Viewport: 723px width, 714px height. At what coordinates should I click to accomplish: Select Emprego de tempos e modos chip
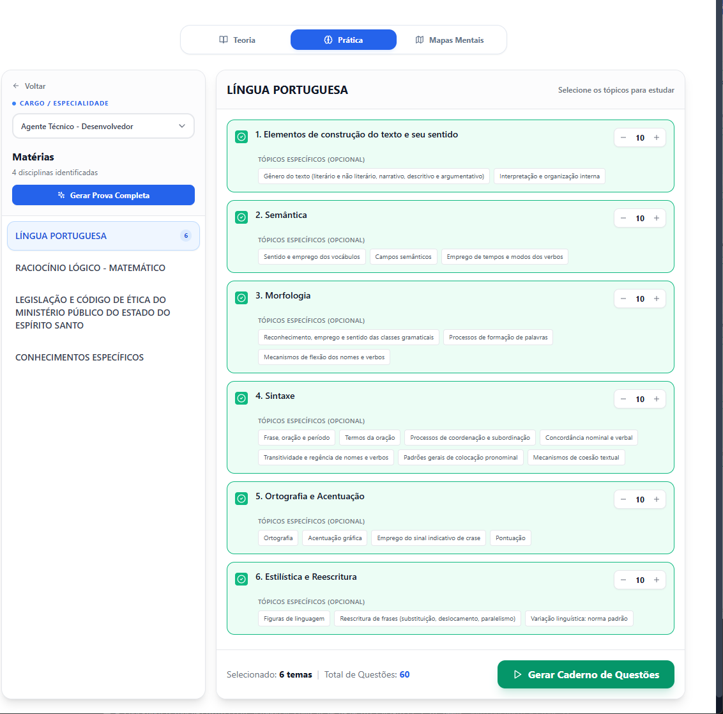click(x=505, y=256)
